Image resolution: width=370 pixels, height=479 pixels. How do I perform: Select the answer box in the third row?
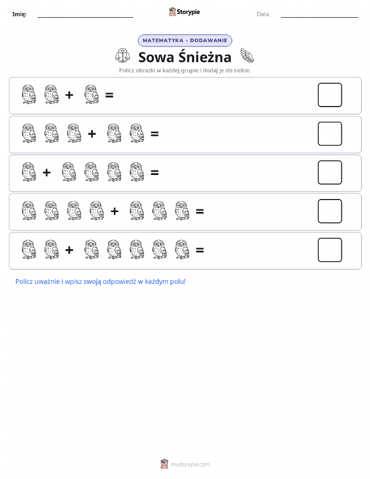(330, 172)
